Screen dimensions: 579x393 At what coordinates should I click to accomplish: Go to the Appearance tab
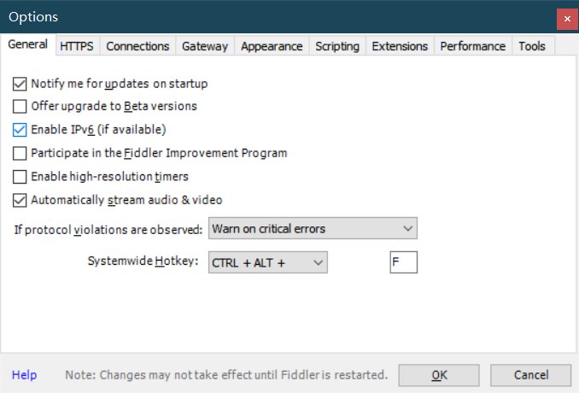272,46
